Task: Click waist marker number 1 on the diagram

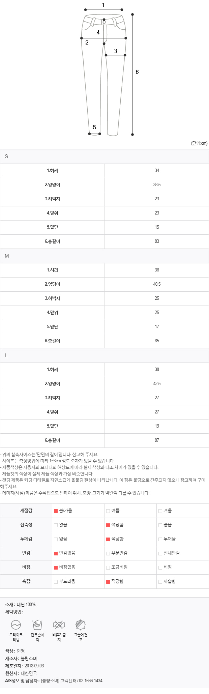Action: click(103, 5)
